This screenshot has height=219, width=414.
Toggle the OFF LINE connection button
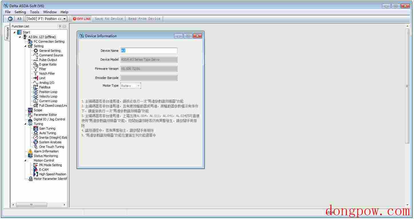coord(81,19)
